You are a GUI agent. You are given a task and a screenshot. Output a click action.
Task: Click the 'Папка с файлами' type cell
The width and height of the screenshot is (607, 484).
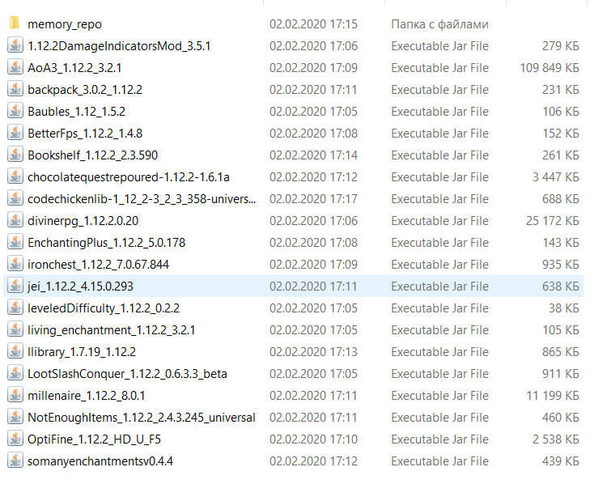click(x=439, y=24)
